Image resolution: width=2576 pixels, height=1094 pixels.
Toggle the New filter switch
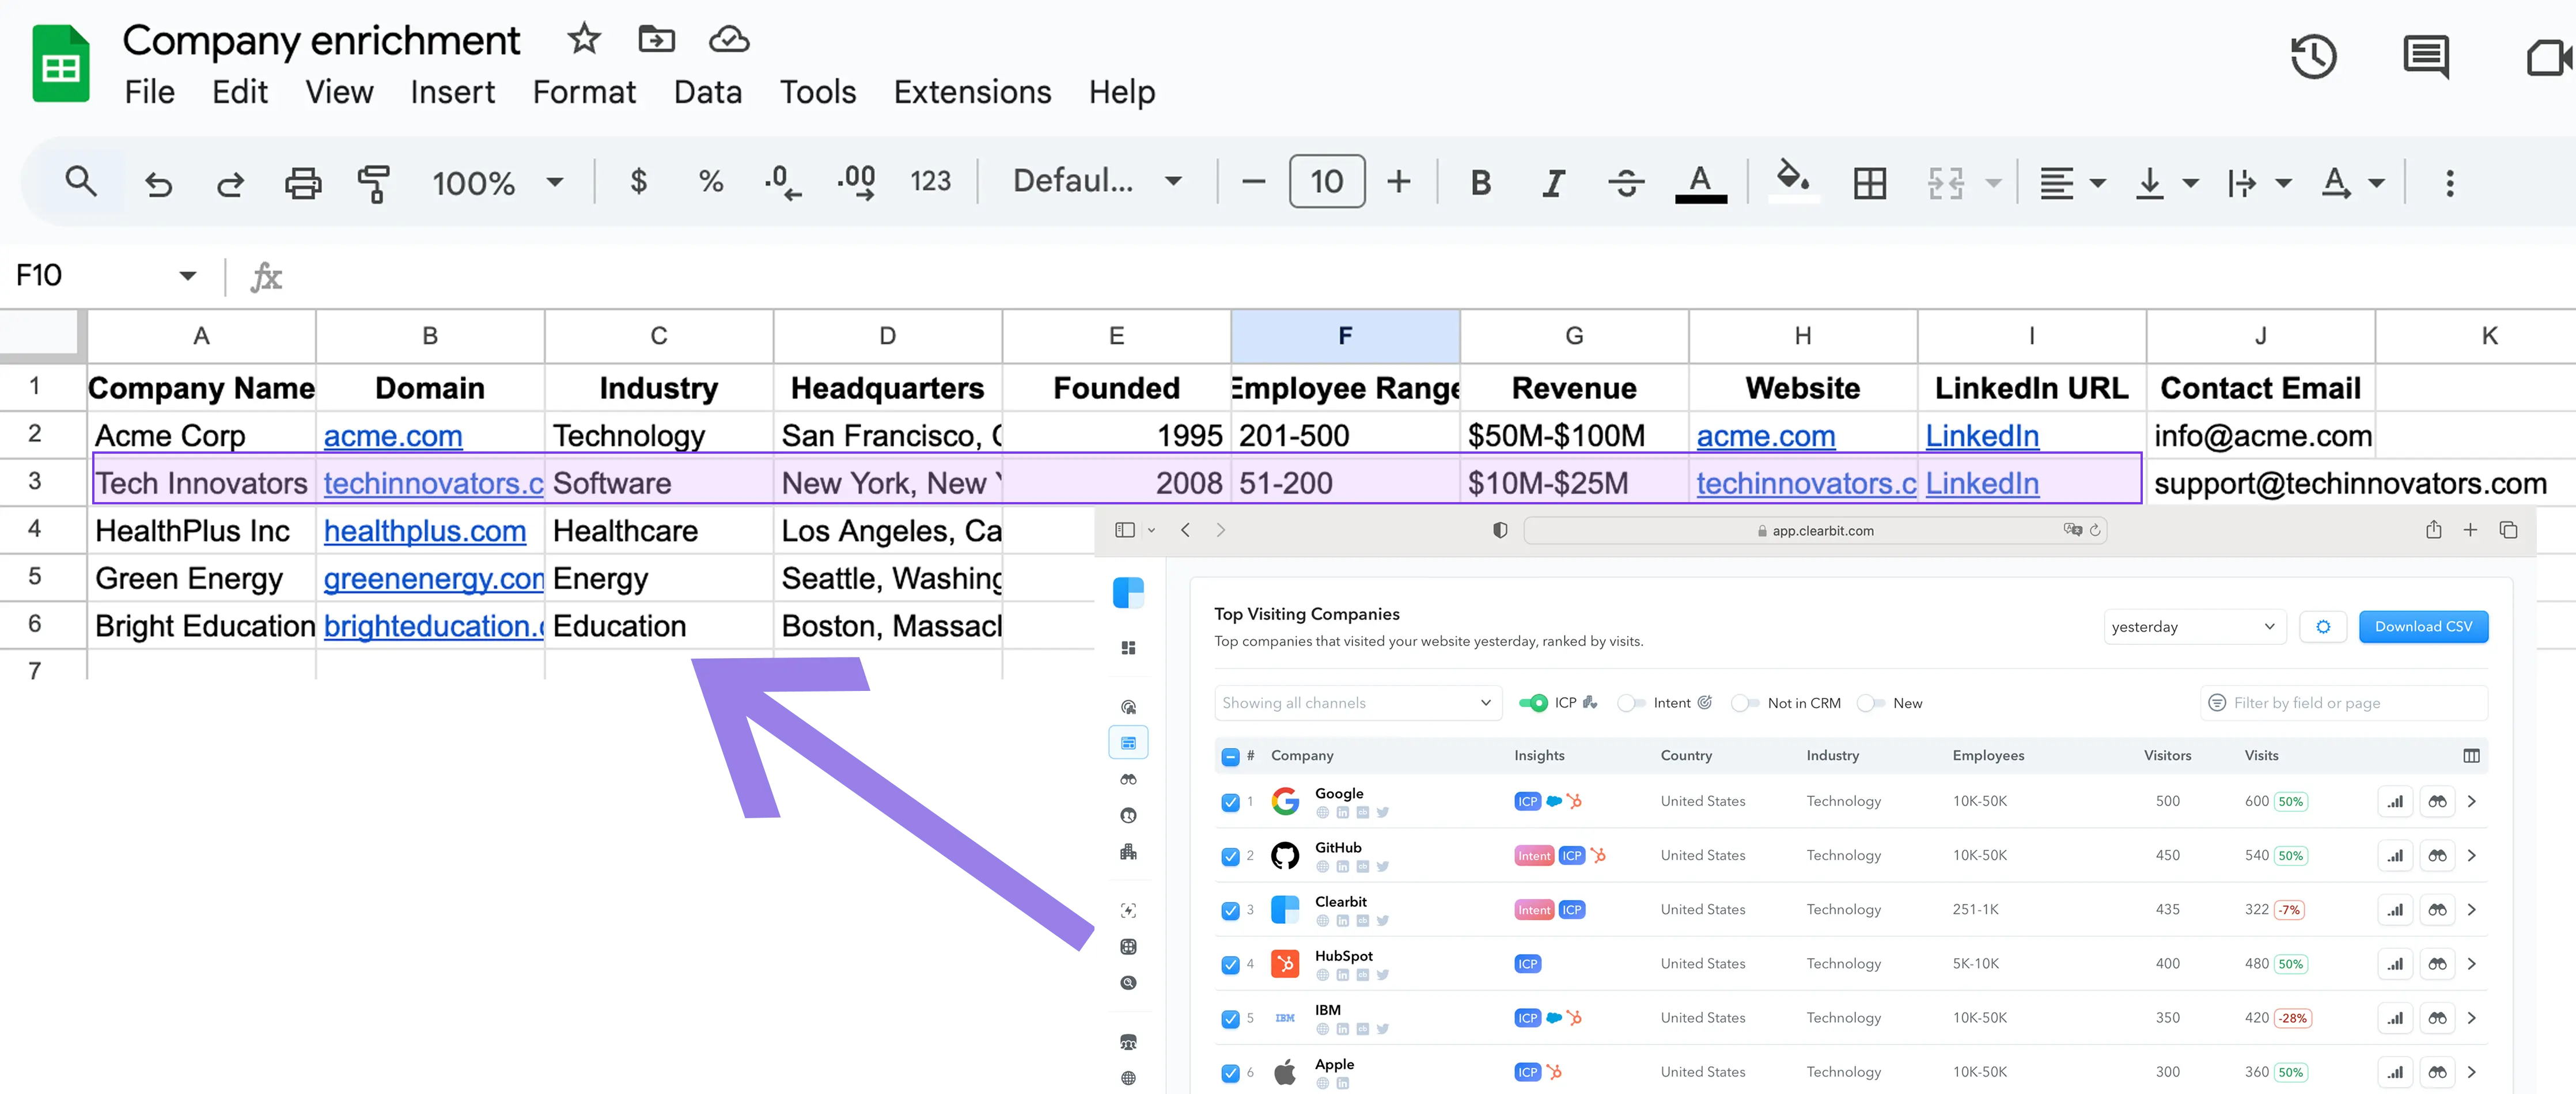tap(1871, 703)
